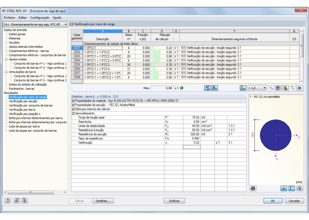Click the section info 'i' button
This screenshot has width=309, height=220.
(x=253, y=188)
